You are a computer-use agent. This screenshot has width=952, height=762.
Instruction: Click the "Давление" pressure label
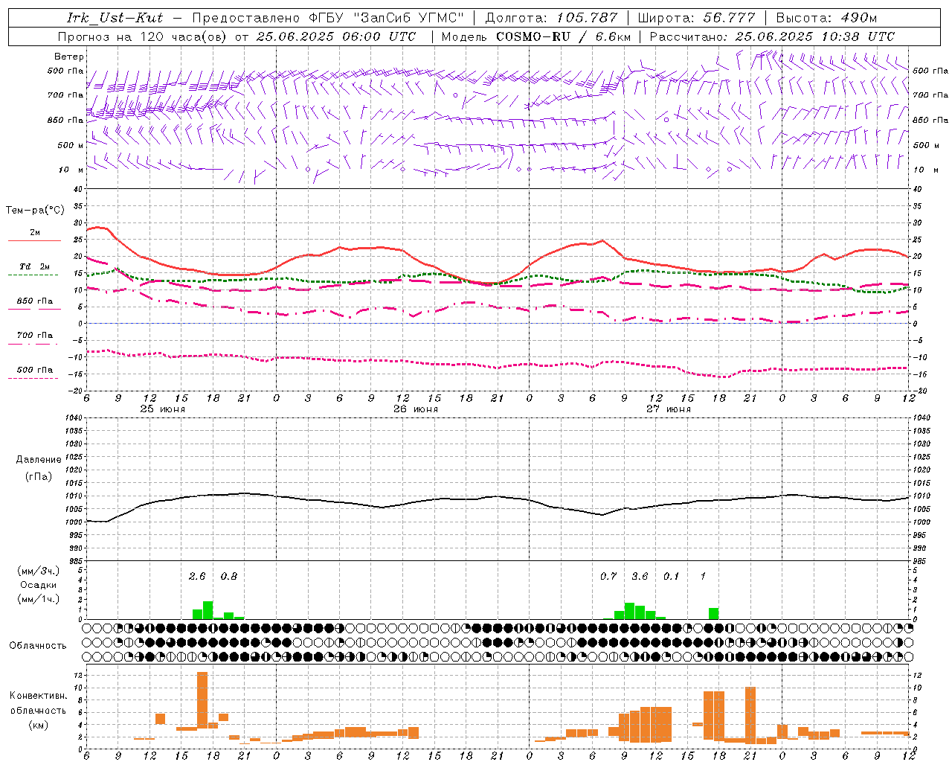[39, 460]
